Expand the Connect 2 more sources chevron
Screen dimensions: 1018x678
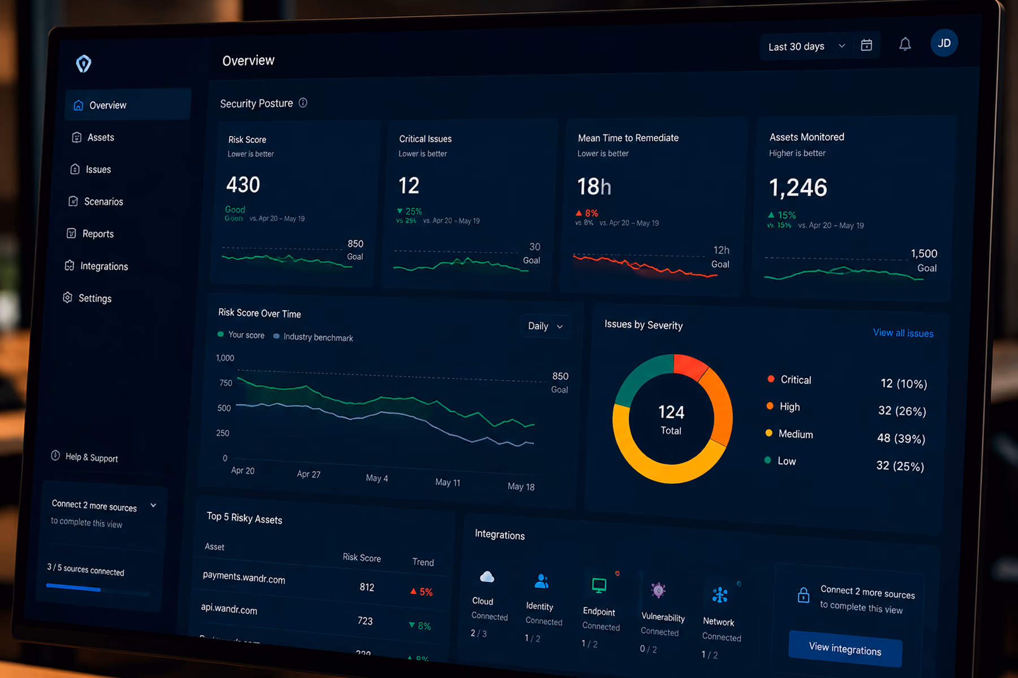[153, 505]
